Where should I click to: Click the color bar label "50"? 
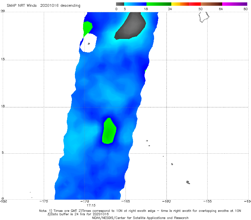coord(200,9)
